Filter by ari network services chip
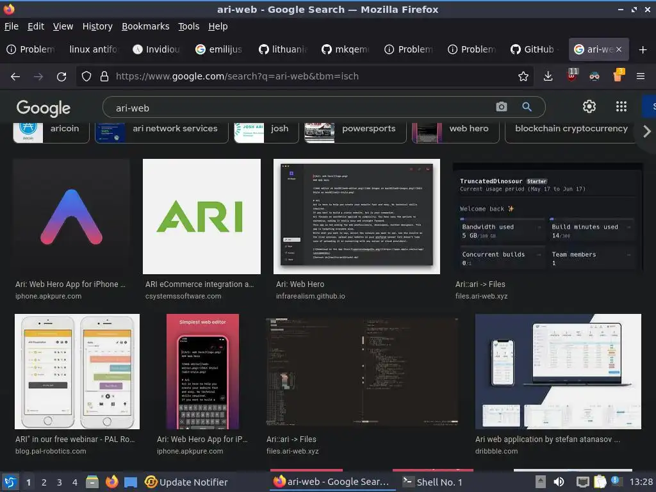Image resolution: width=656 pixels, height=492 pixels. tap(161, 132)
